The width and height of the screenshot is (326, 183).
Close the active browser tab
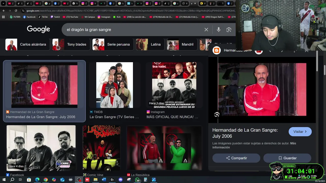click(195, 4)
